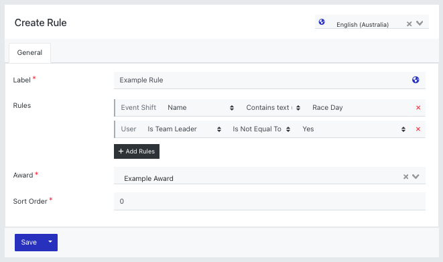443x262 pixels.
Task: Click the Add Rules button
Action: click(137, 151)
